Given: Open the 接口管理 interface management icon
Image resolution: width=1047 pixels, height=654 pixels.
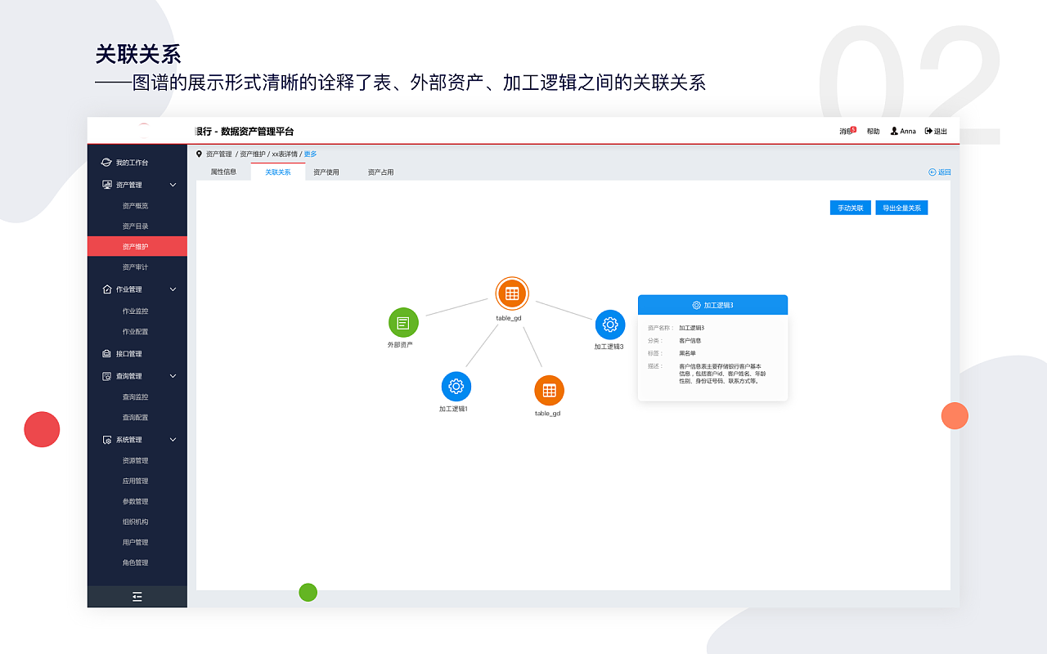Looking at the screenshot, I should (x=106, y=353).
